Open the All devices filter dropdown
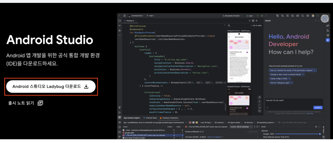The image size is (333, 143). pos(249,122)
